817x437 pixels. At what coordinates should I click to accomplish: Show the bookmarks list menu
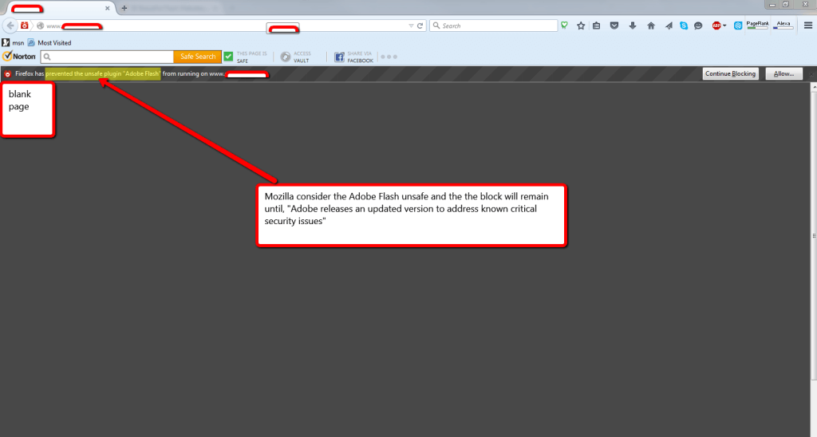pyautogui.click(x=597, y=26)
